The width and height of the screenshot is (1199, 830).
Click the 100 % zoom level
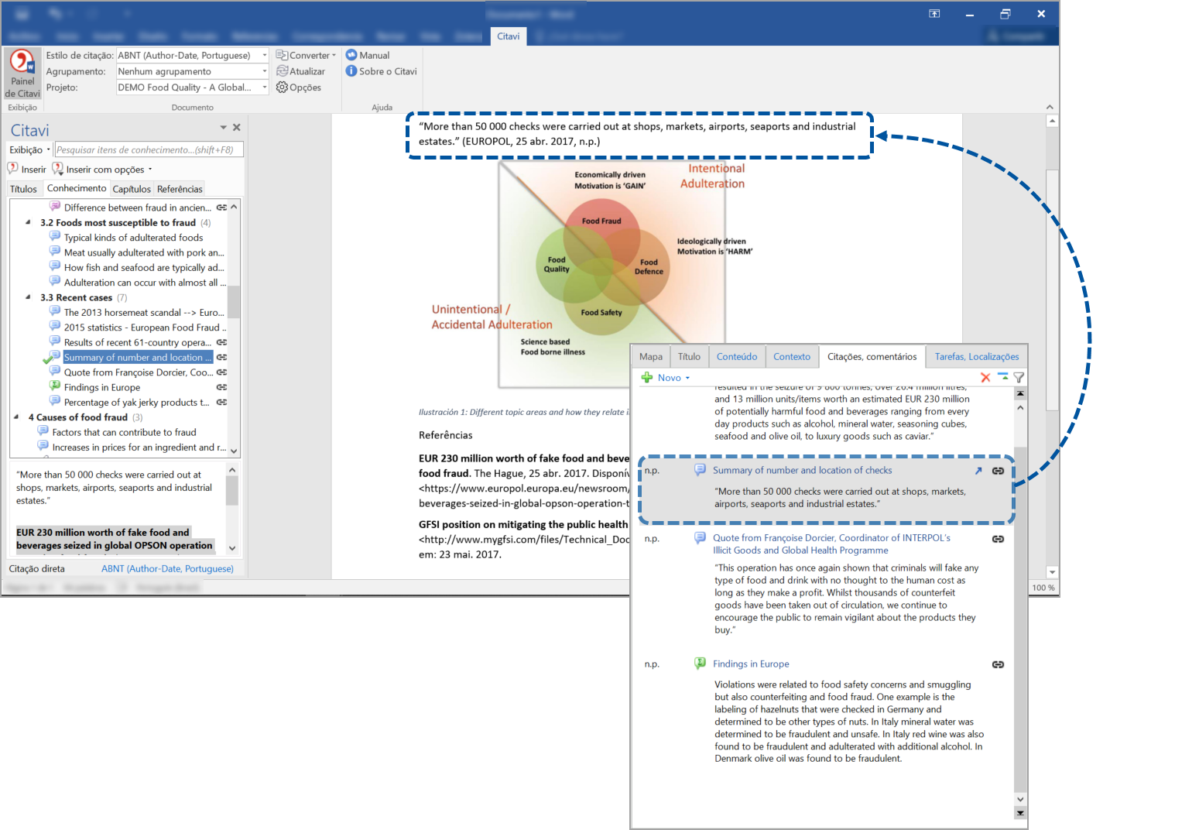(1043, 588)
